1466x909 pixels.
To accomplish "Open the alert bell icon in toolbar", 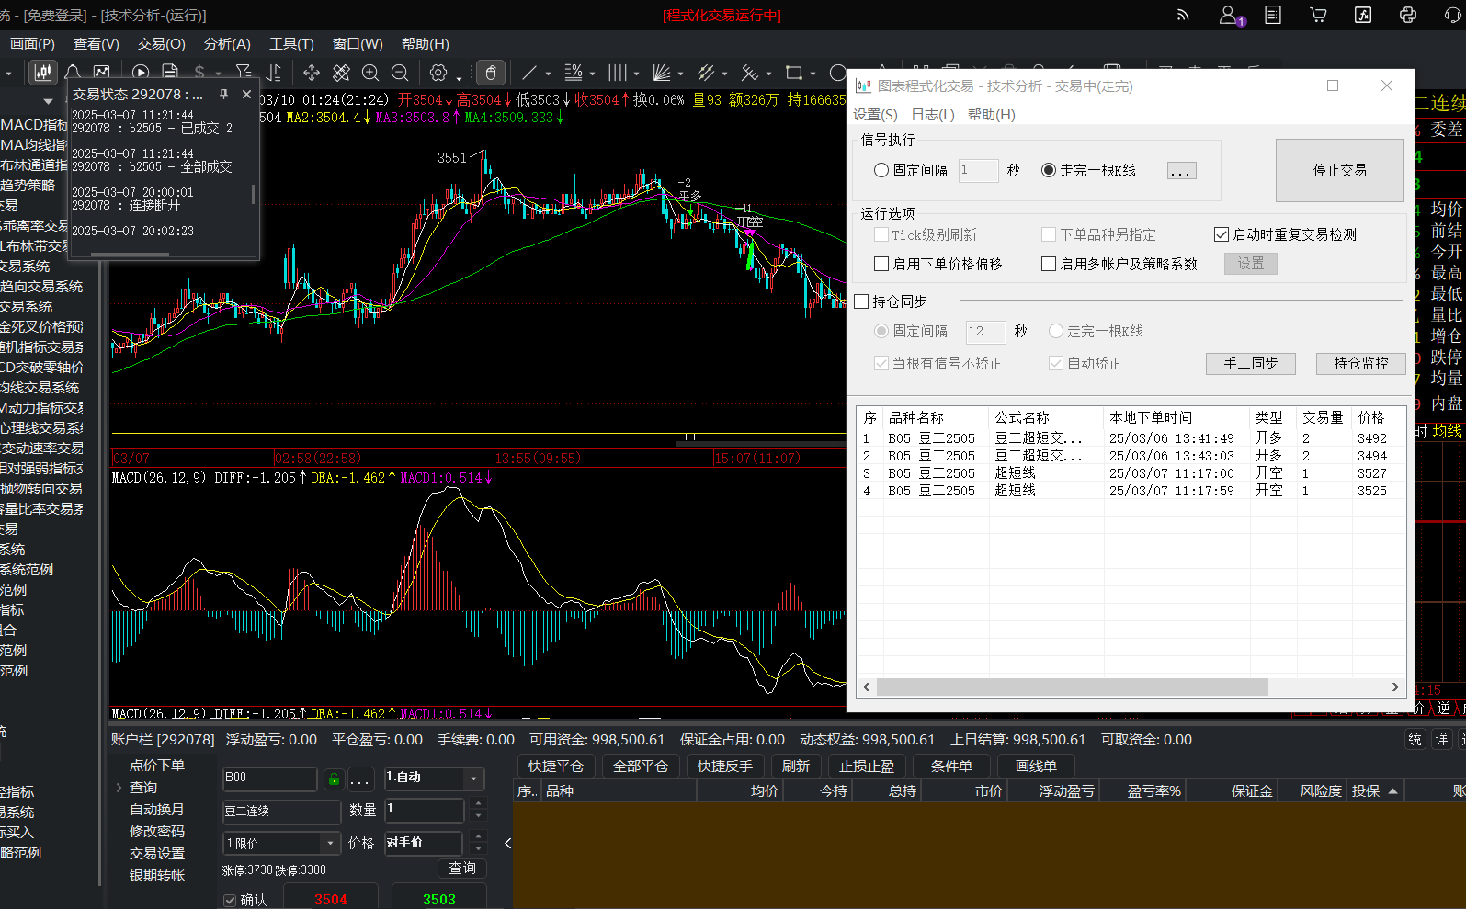I will click(x=73, y=73).
